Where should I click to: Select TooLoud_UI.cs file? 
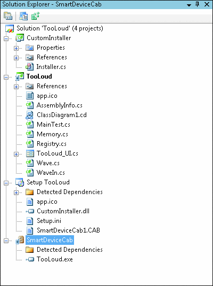pyautogui.click(x=58, y=153)
